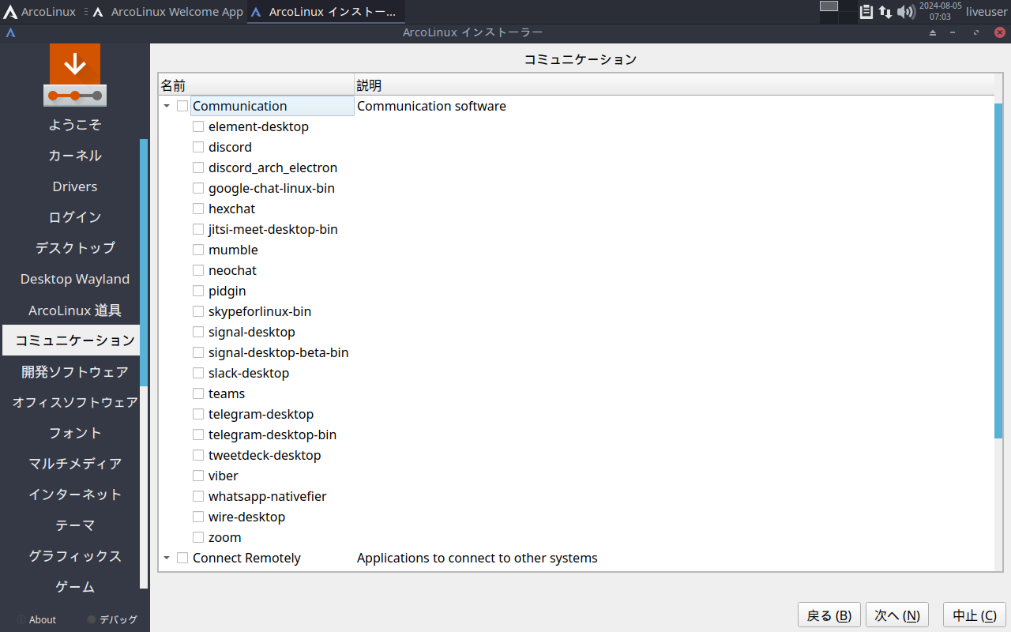
Task: Open the テーマ sidebar step
Action: (x=75, y=525)
